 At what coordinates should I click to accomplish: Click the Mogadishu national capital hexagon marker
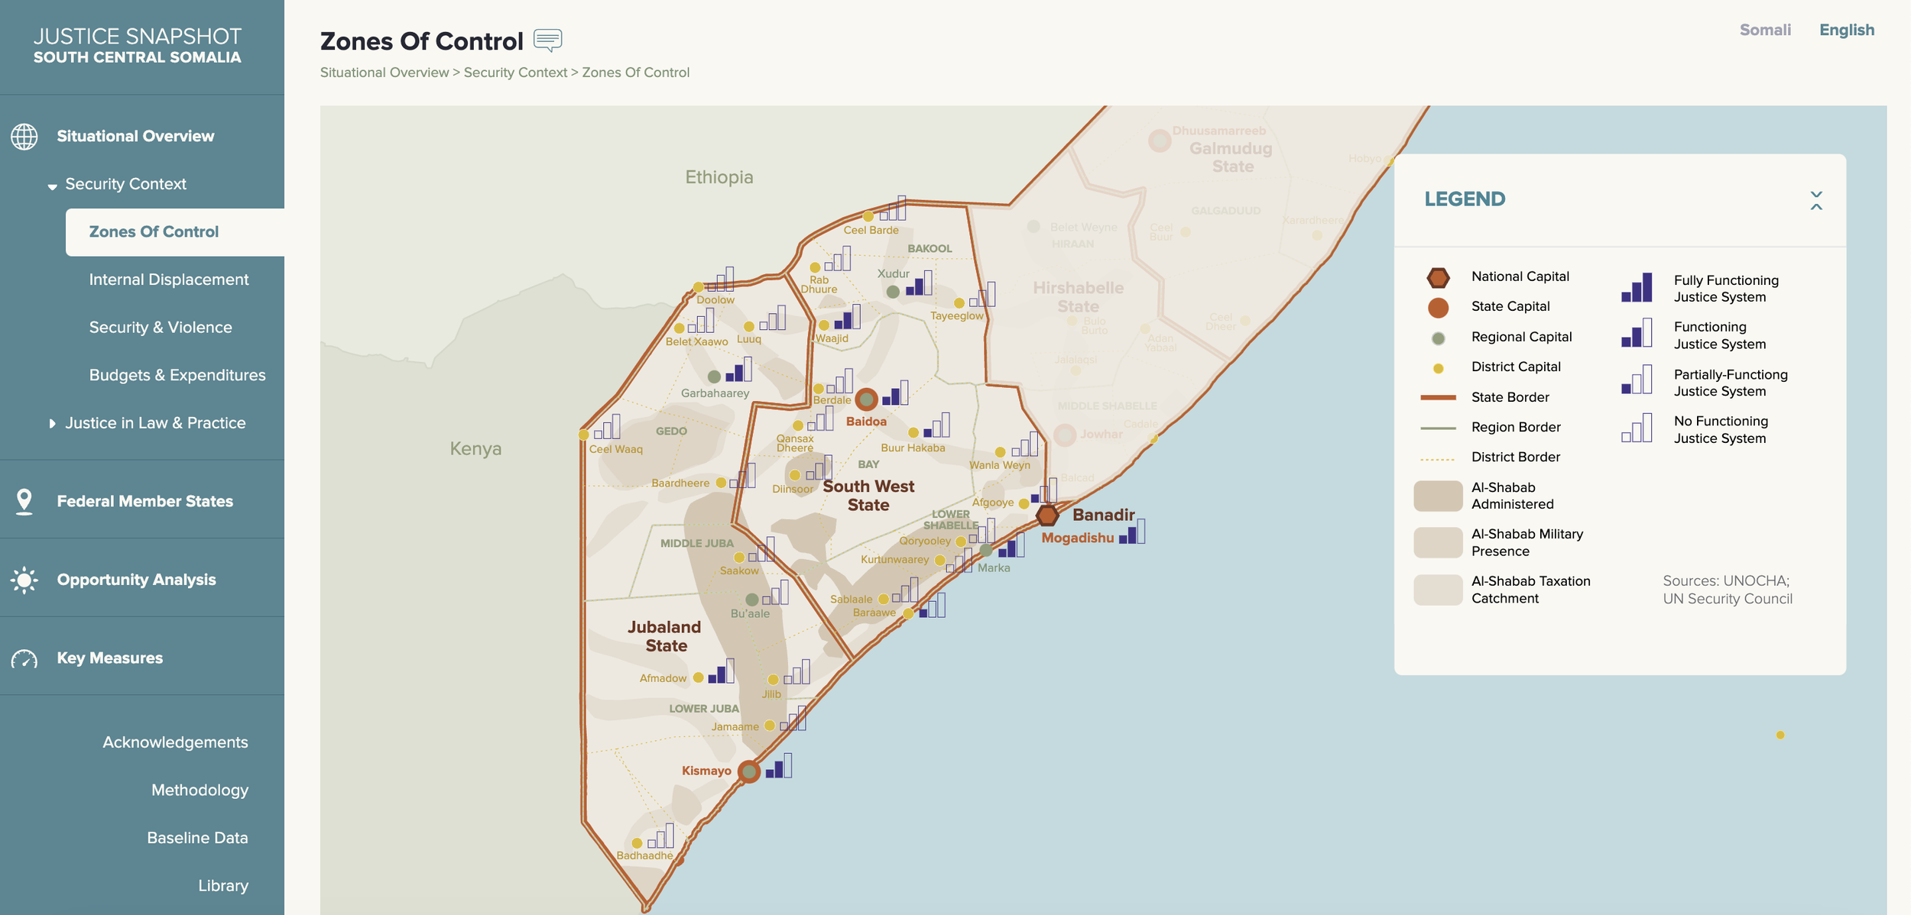(x=1047, y=516)
